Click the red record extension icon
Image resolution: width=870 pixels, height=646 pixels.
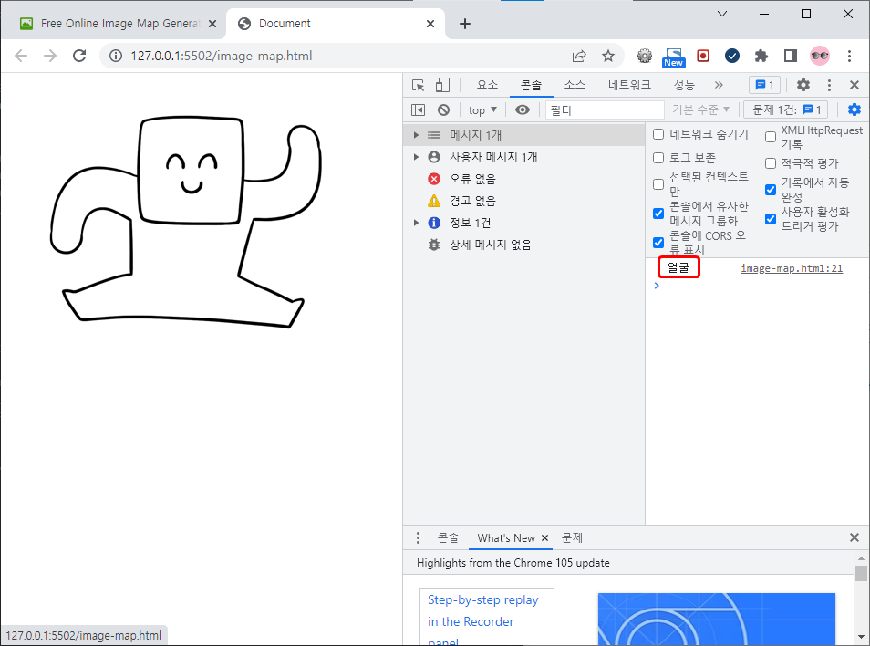tap(703, 56)
